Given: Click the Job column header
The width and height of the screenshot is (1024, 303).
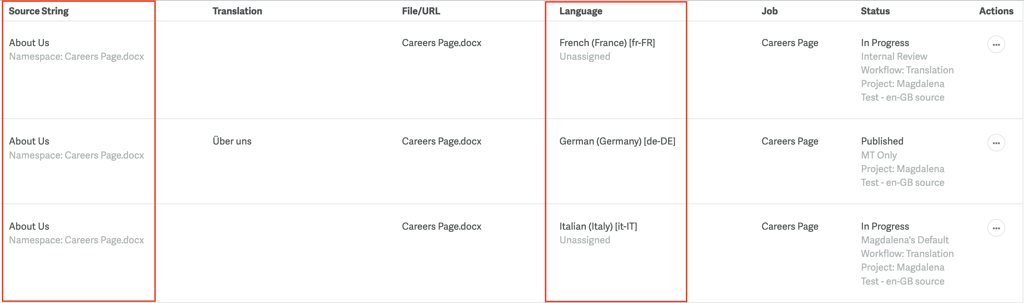Looking at the screenshot, I should click(x=770, y=11).
